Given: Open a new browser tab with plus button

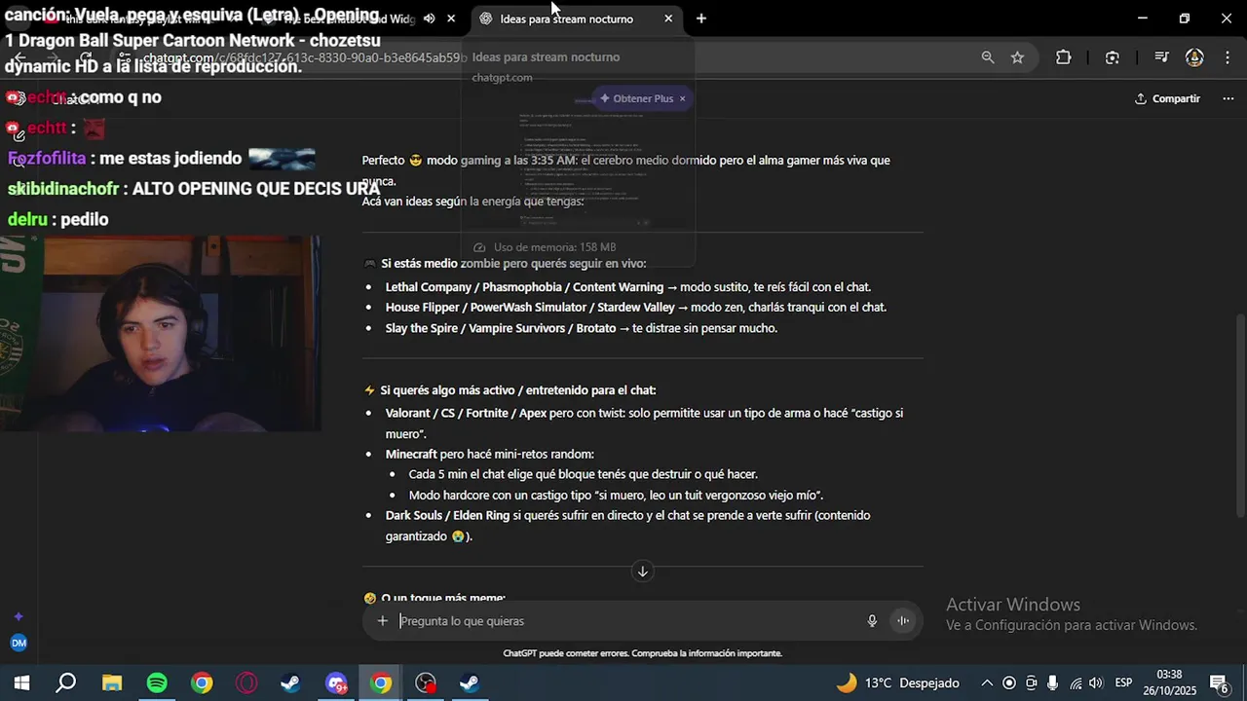Looking at the screenshot, I should point(700,18).
